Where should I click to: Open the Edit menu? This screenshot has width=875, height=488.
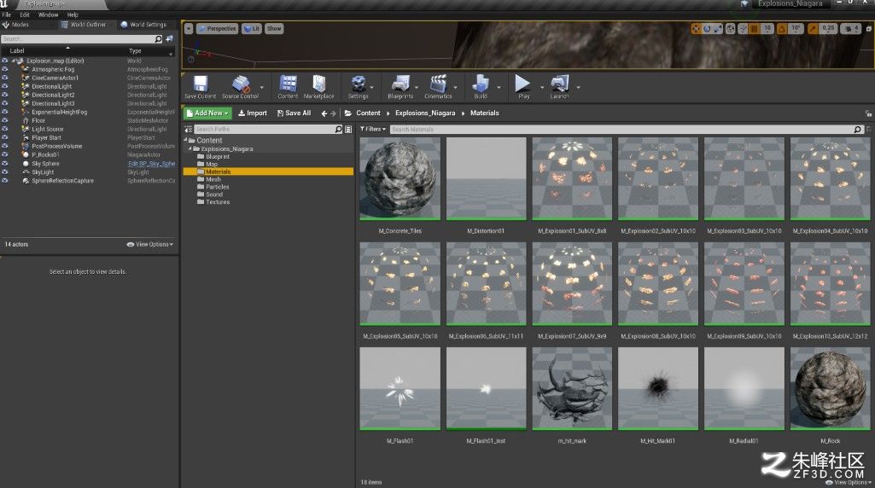(25, 15)
